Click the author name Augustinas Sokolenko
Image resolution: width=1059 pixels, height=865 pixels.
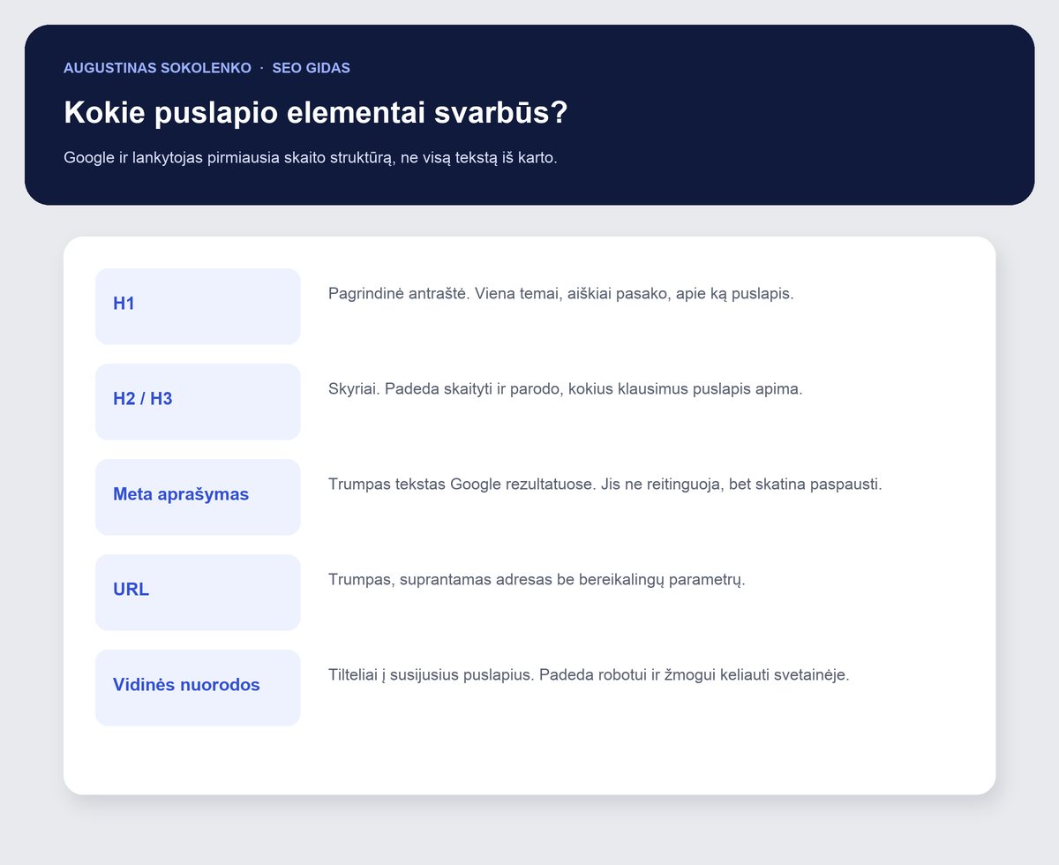(x=157, y=68)
